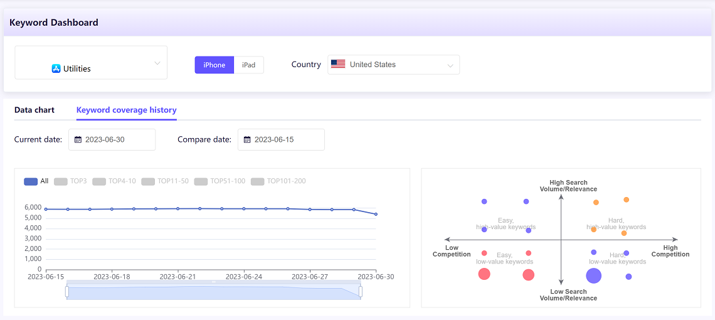
Task: Click the United States flag icon
Action: 338,65
